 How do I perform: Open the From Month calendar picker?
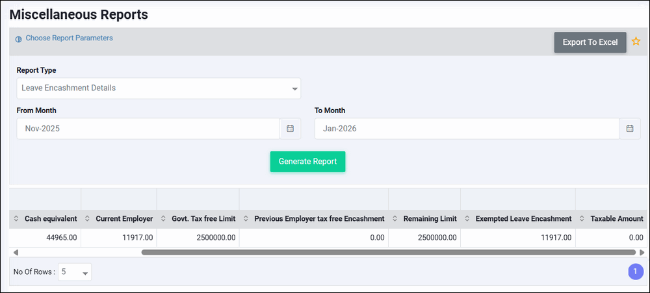pyautogui.click(x=290, y=129)
